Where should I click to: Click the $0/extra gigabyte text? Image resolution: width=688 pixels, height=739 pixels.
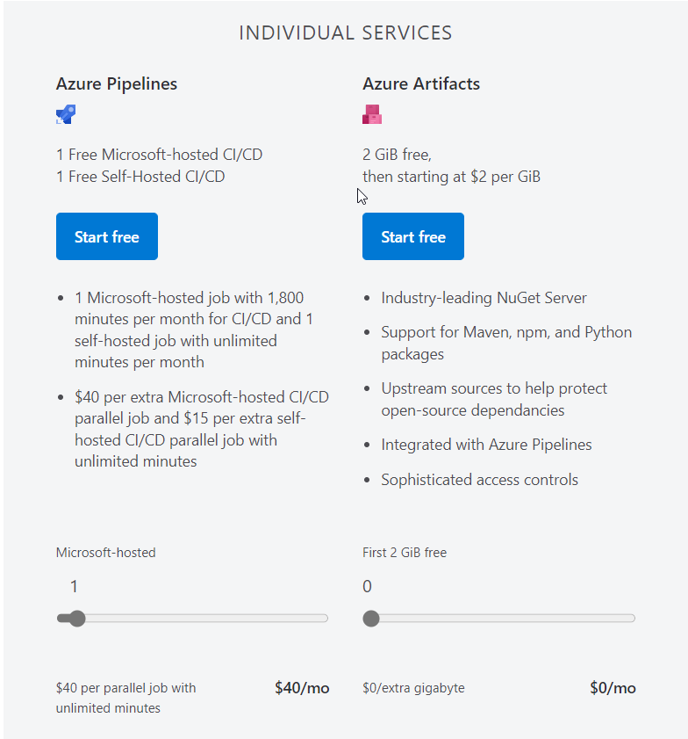[x=413, y=688]
